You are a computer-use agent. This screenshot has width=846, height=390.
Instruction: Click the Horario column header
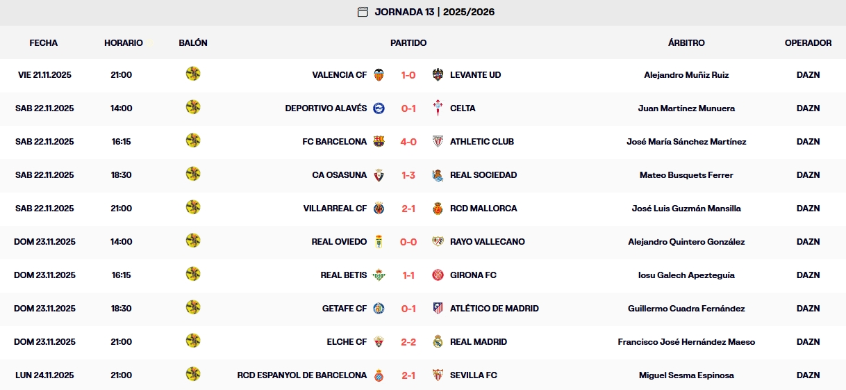(124, 43)
